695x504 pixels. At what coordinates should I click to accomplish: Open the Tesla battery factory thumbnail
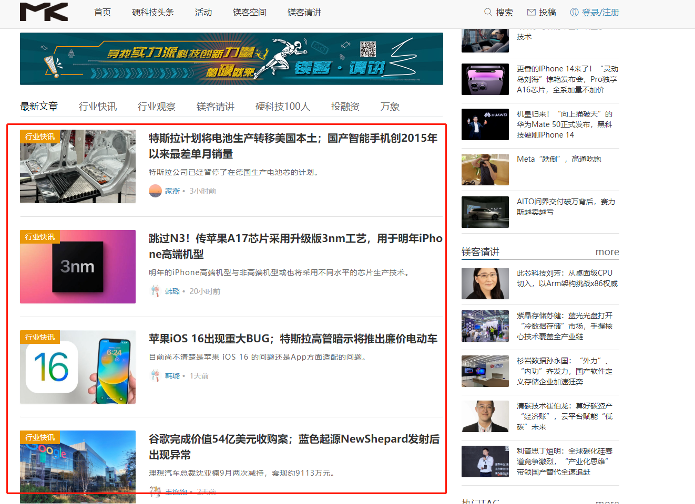pyautogui.click(x=78, y=166)
